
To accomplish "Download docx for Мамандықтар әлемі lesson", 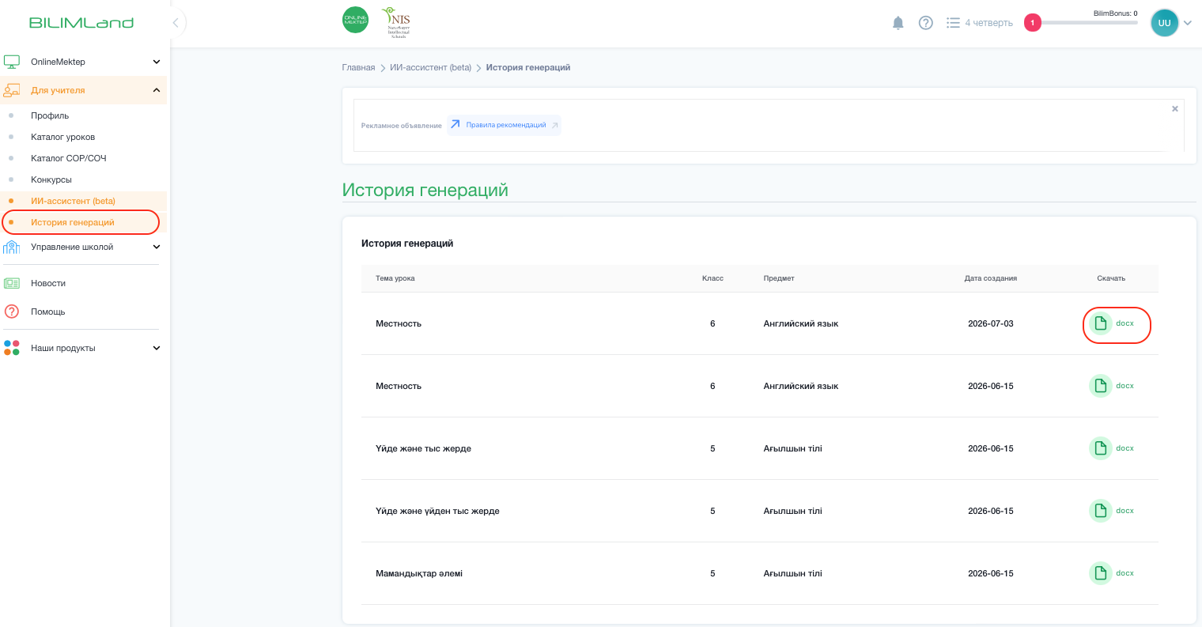I will [x=1112, y=573].
